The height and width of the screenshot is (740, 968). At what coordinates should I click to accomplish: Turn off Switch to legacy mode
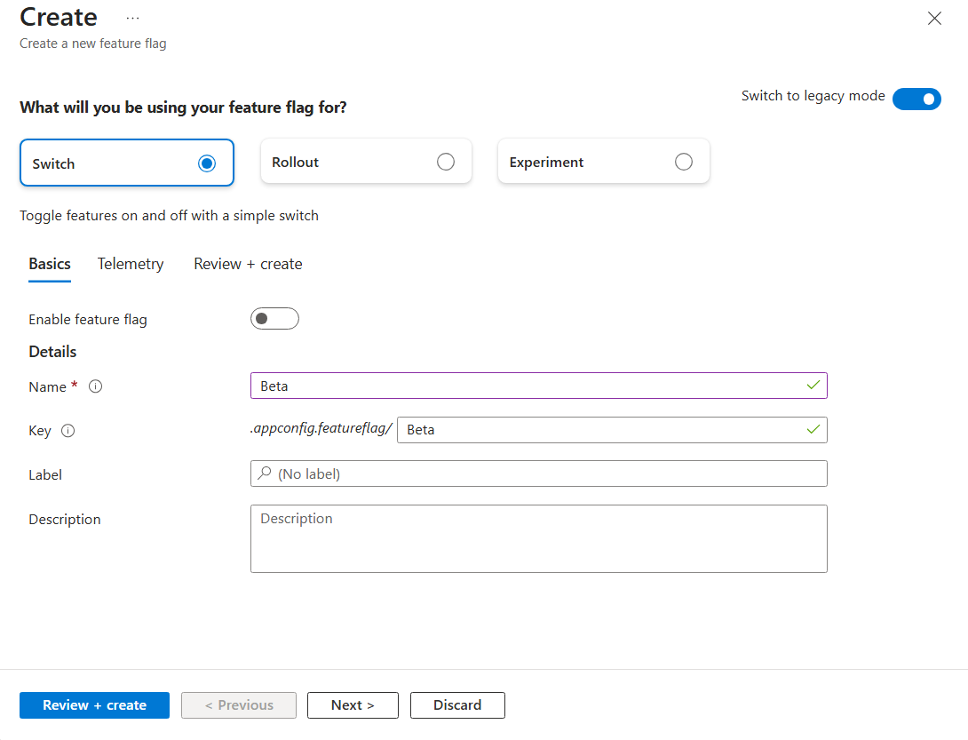click(x=916, y=99)
